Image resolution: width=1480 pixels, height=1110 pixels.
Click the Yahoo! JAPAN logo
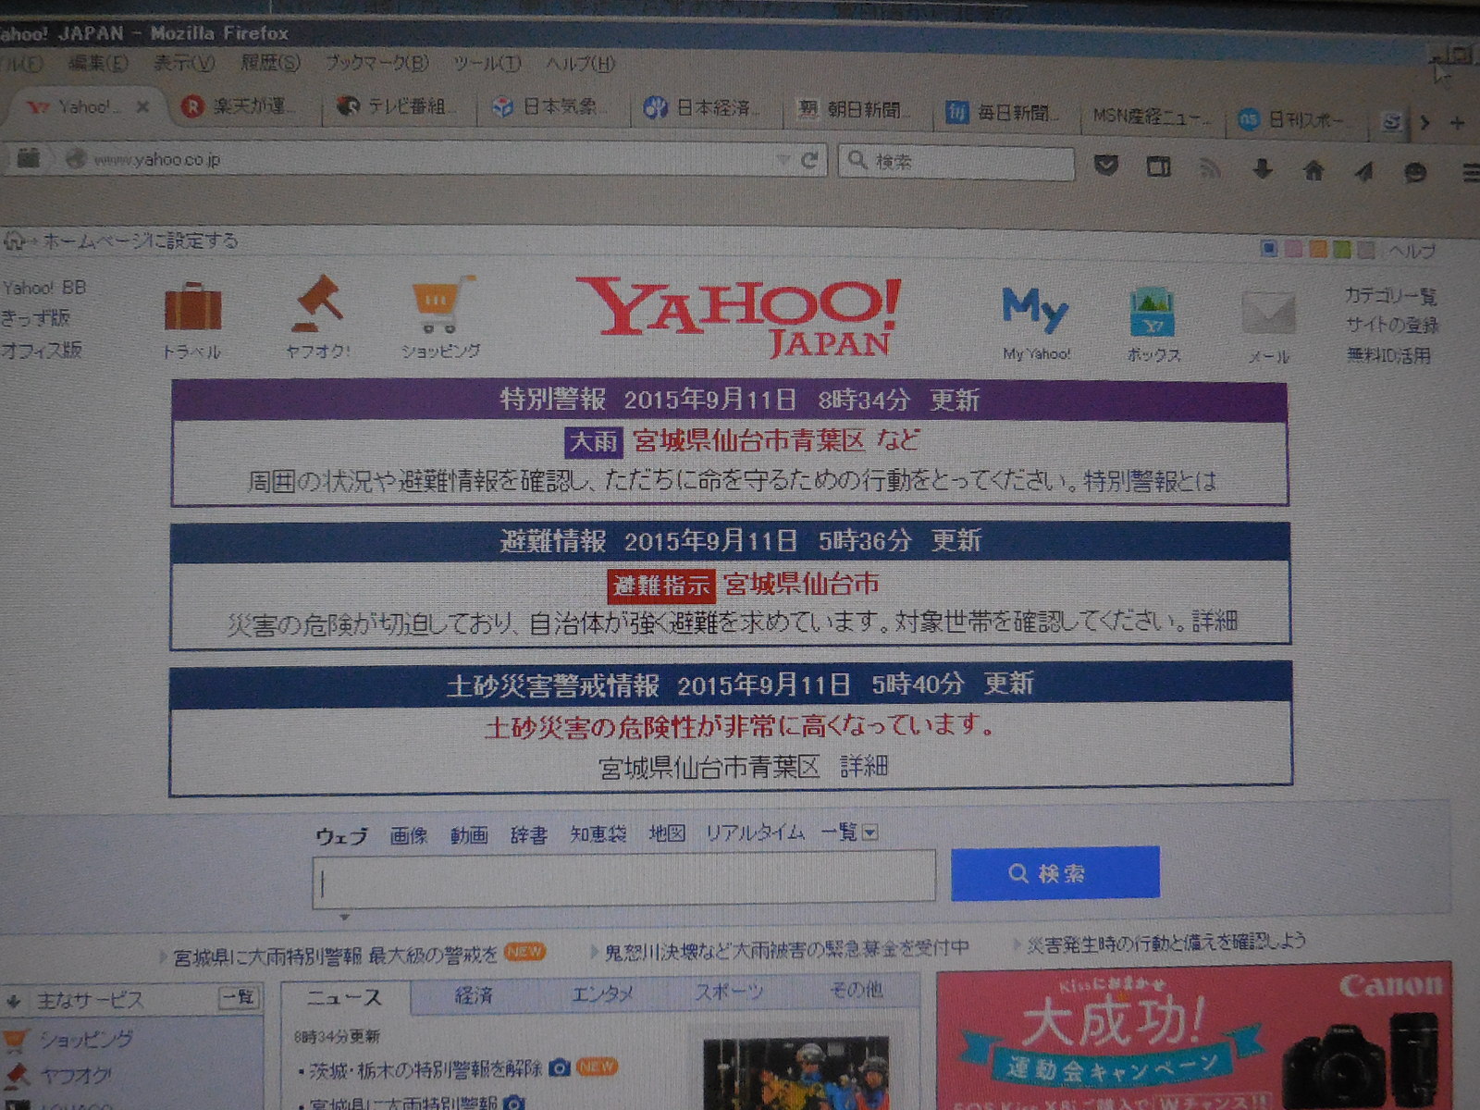click(737, 316)
